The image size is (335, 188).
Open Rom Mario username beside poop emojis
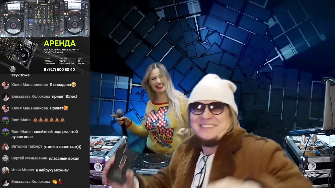click(x=21, y=120)
